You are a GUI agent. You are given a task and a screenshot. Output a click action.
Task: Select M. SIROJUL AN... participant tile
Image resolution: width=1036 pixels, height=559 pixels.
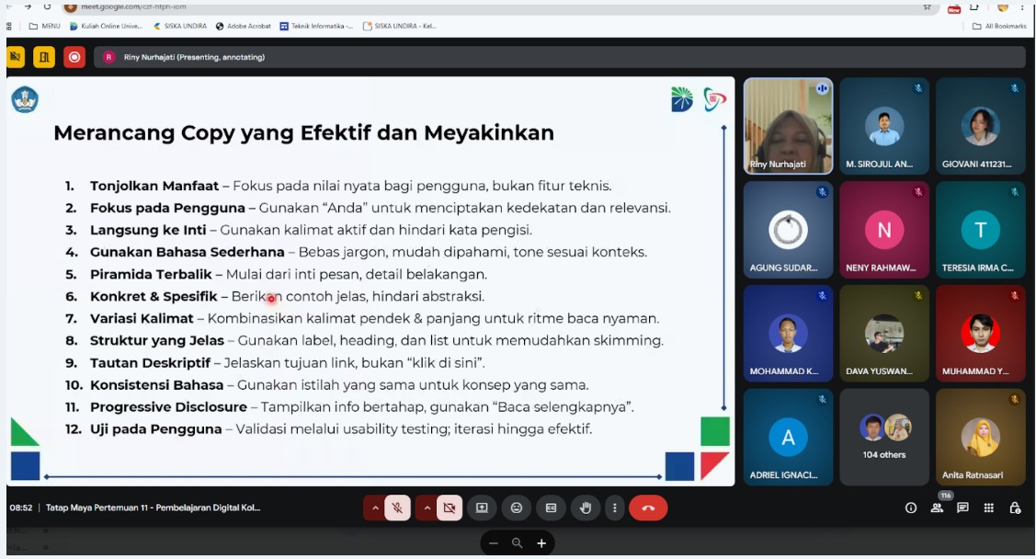coord(884,126)
